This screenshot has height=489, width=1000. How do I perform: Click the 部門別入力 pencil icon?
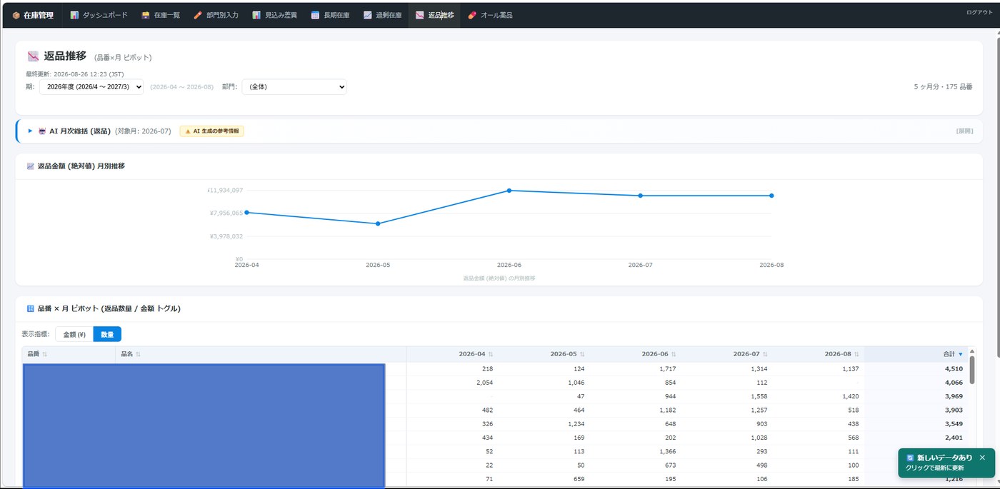(198, 15)
